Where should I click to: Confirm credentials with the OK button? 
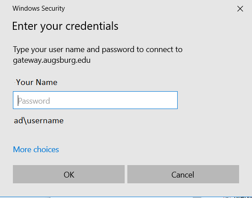(69, 174)
